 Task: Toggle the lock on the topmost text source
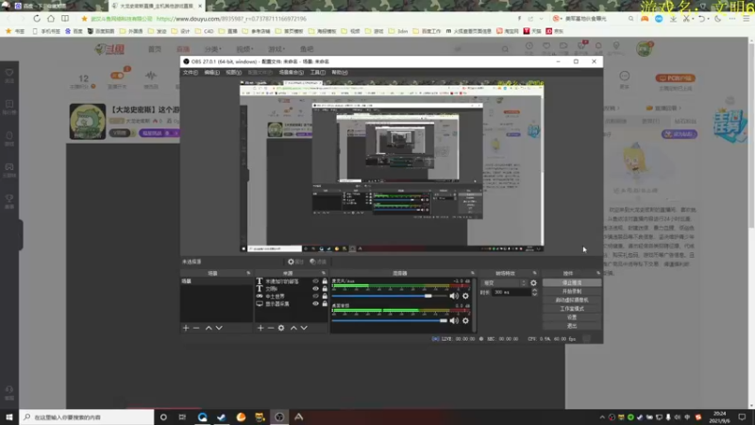coord(325,280)
